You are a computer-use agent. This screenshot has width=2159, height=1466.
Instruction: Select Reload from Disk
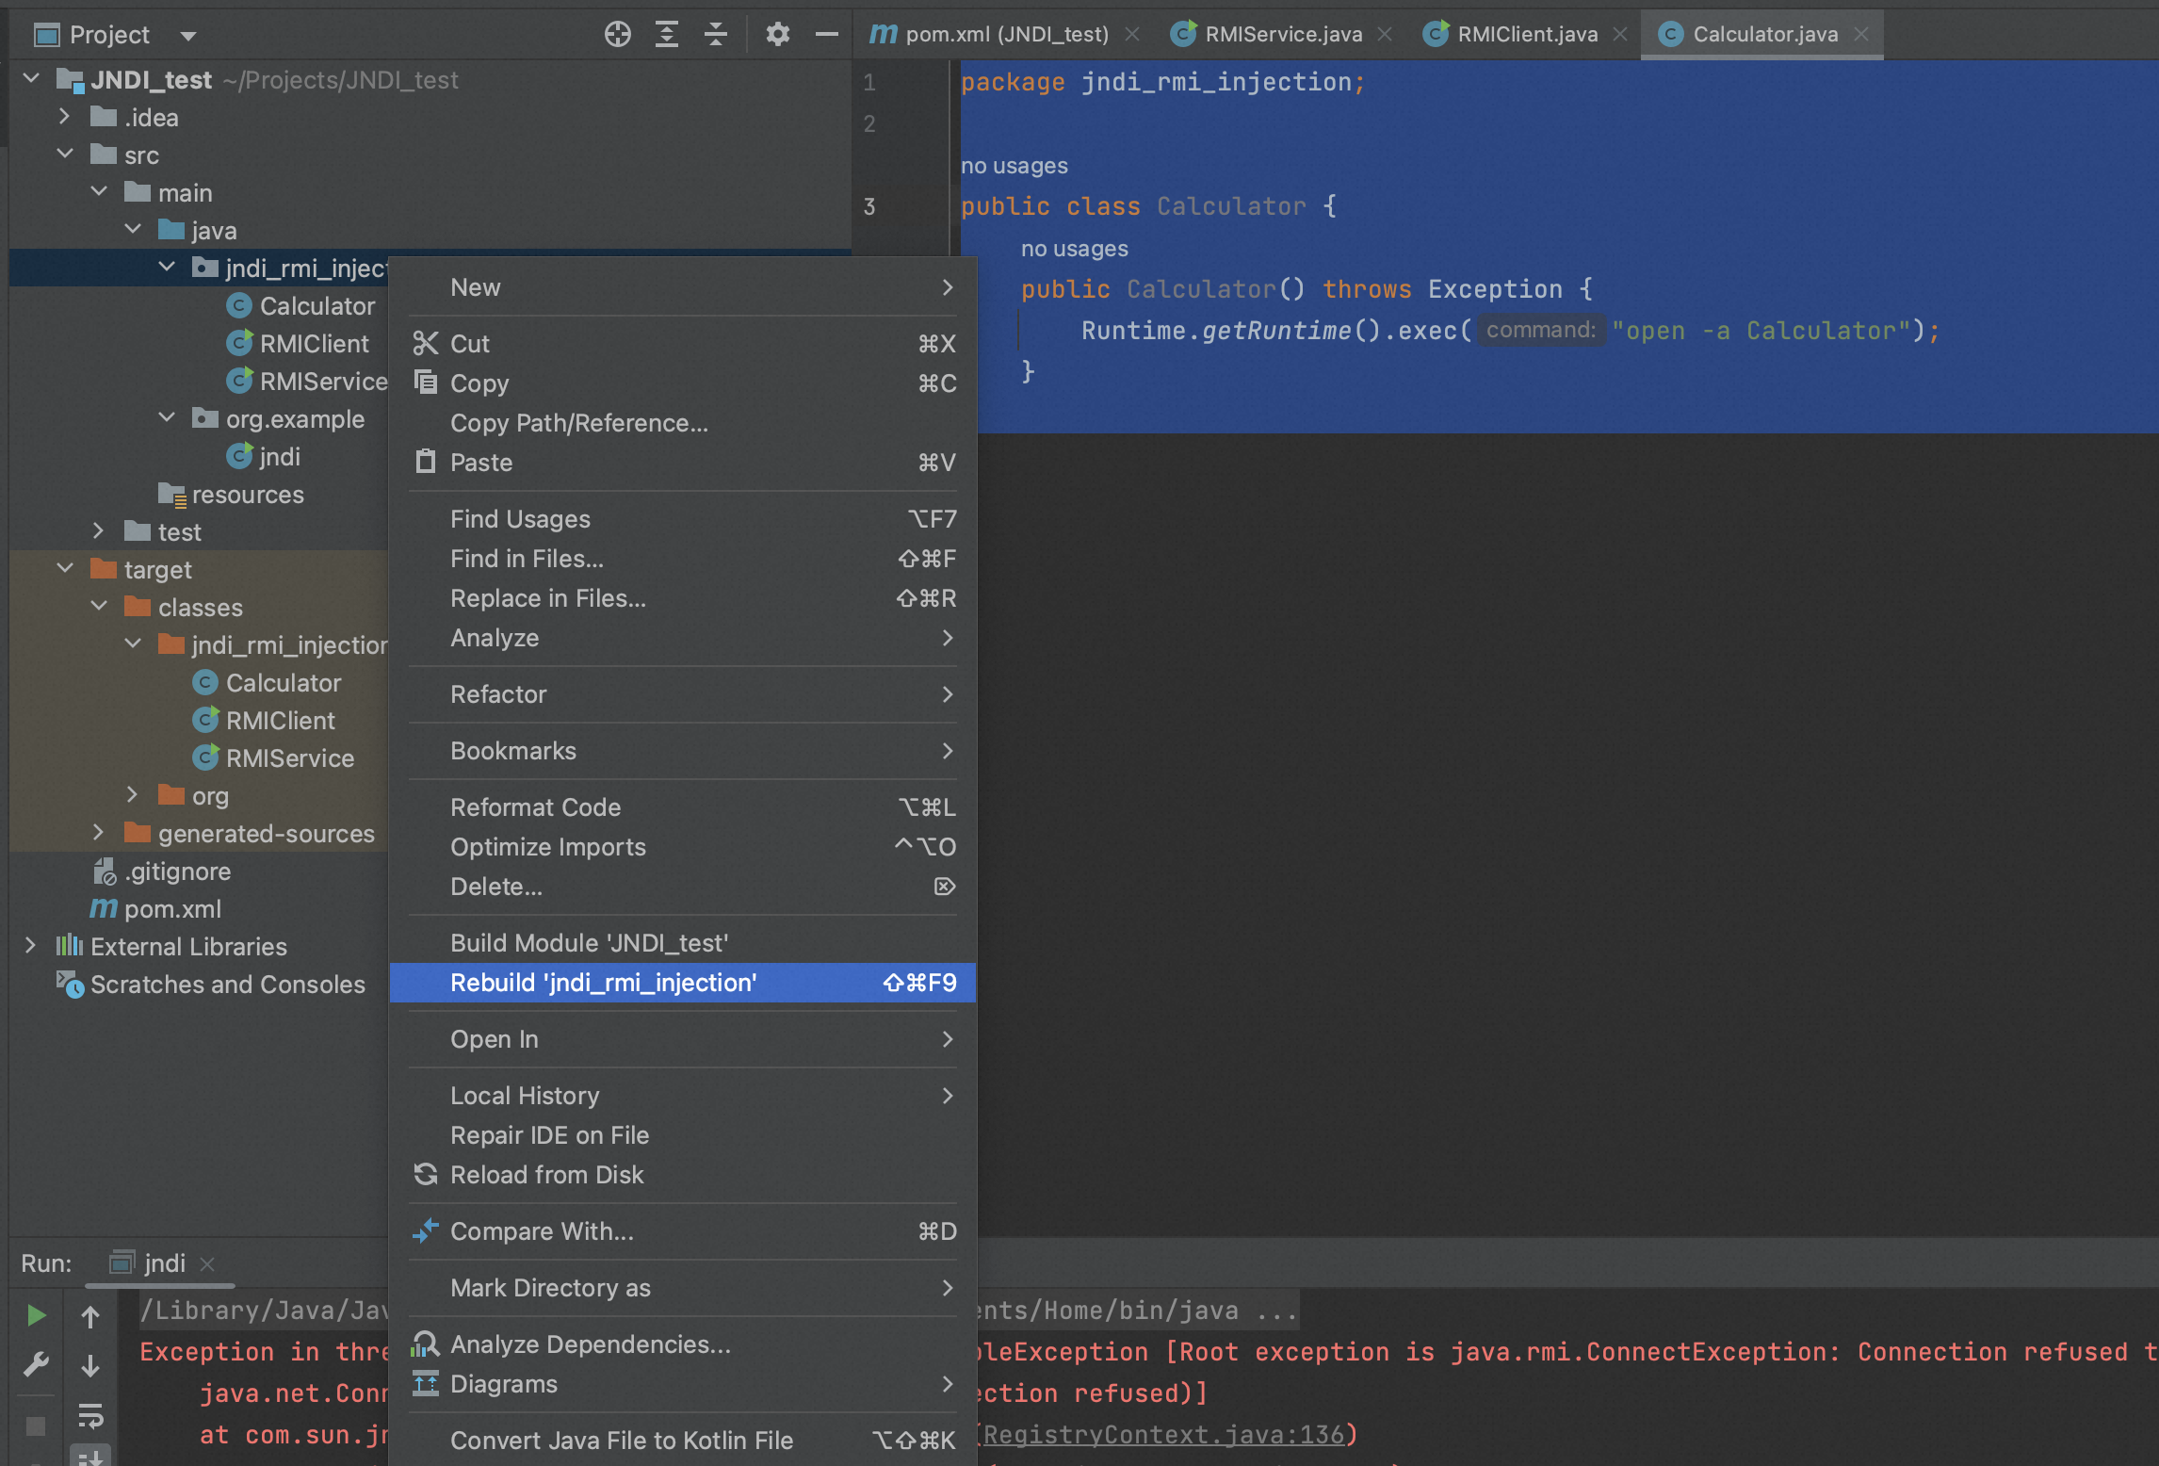click(683, 1175)
